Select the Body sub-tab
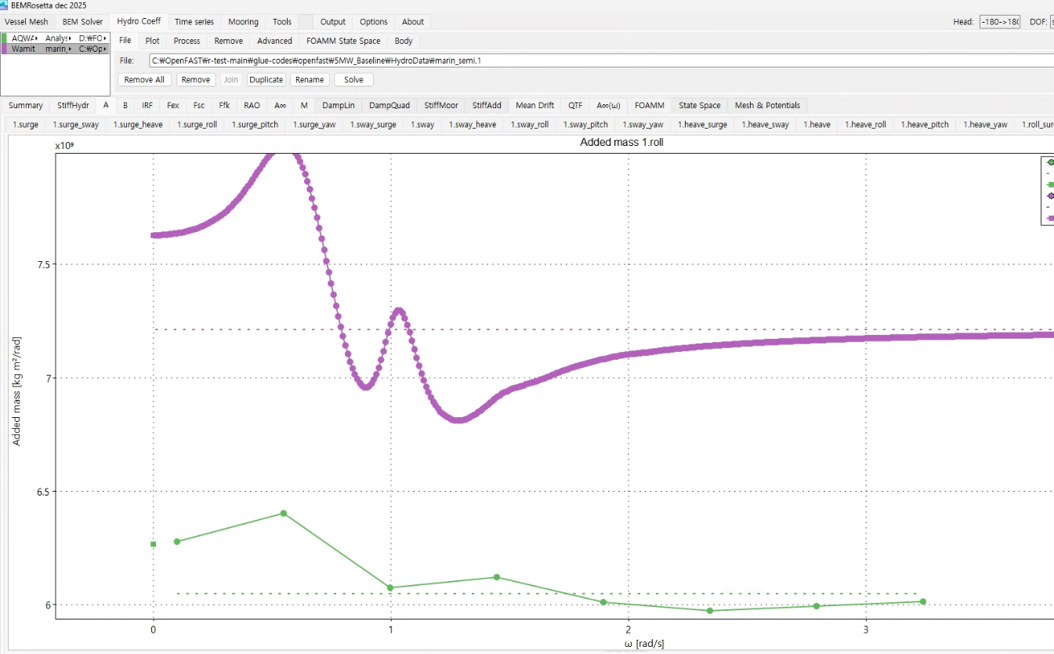The width and height of the screenshot is (1054, 654). click(x=404, y=41)
